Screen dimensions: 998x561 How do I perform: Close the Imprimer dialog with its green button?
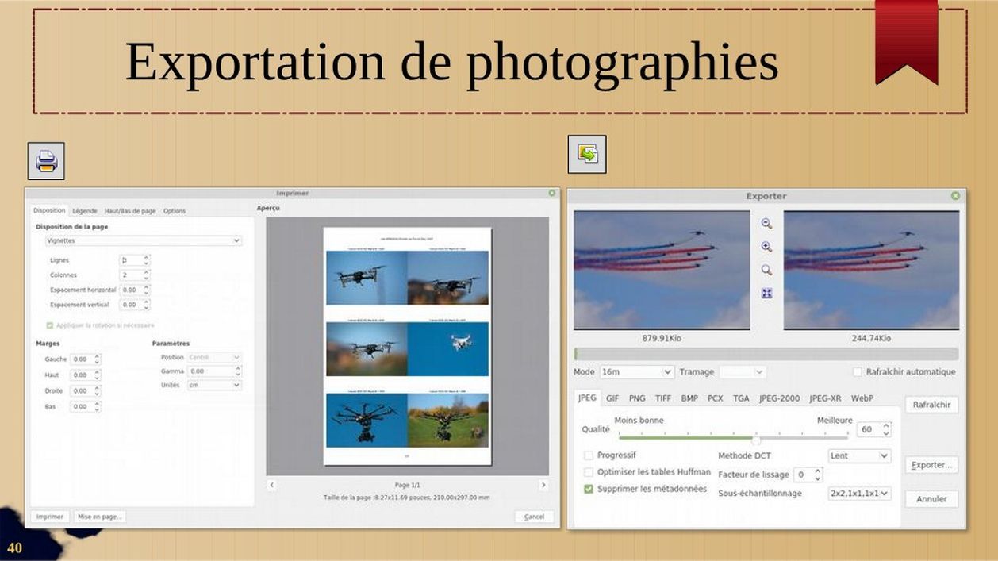[552, 193]
